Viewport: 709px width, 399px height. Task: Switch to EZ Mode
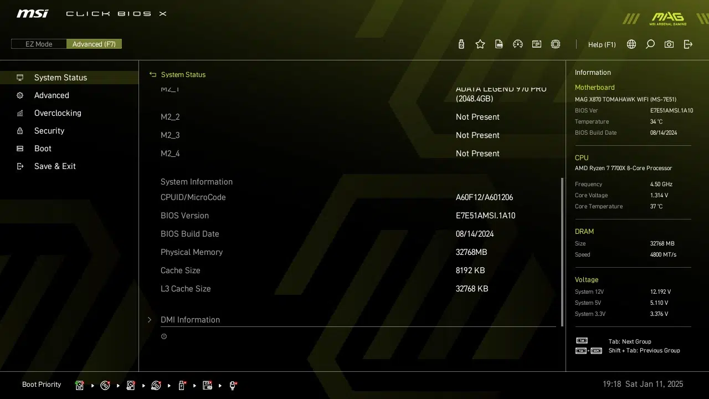pyautogui.click(x=39, y=44)
